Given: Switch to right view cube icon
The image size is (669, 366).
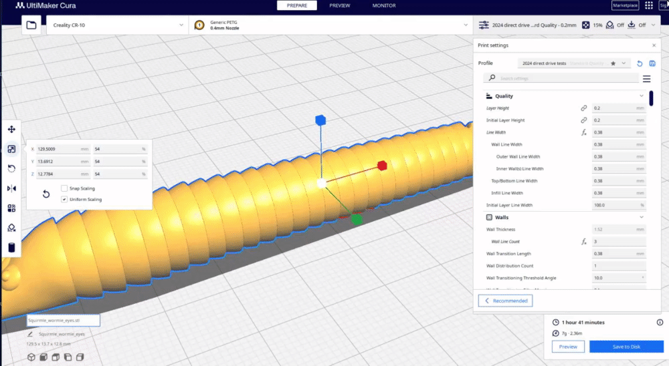Looking at the screenshot, I should (x=80, y=357).
